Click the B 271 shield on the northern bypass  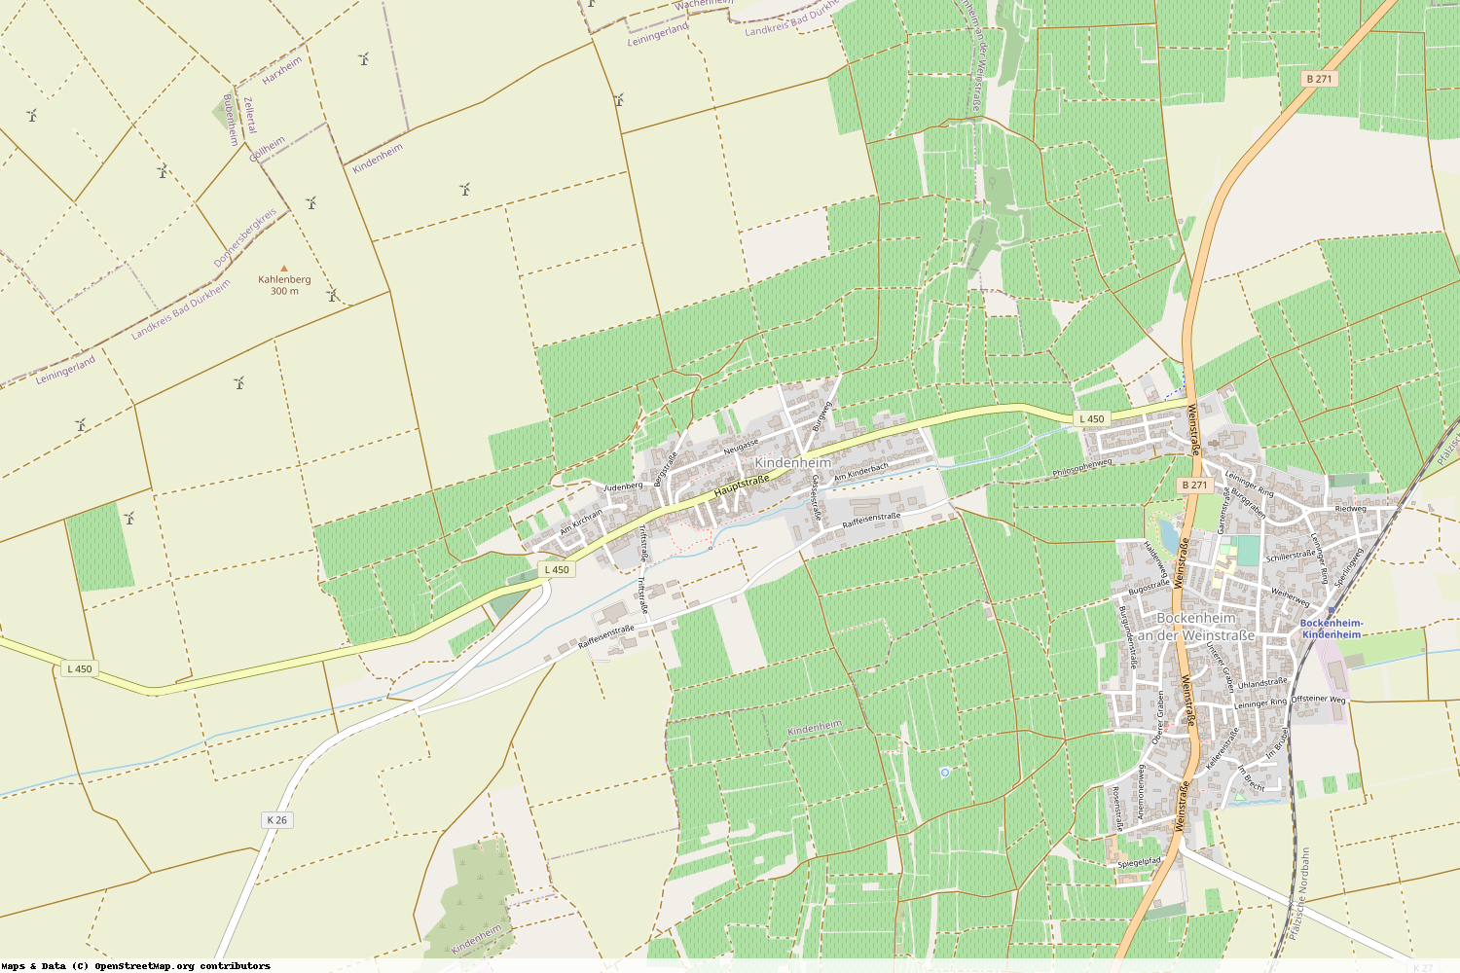click(x=1320, y=79)
